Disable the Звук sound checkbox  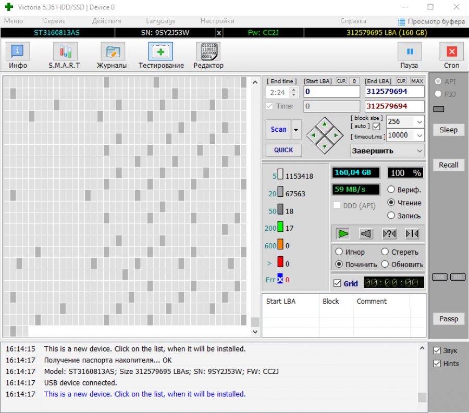437,351
